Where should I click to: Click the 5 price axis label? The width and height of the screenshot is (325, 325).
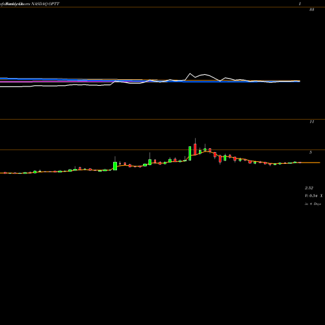click(x=311, y=152)
